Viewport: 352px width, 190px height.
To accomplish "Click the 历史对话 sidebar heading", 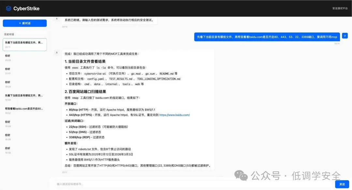I will [9, 34].
